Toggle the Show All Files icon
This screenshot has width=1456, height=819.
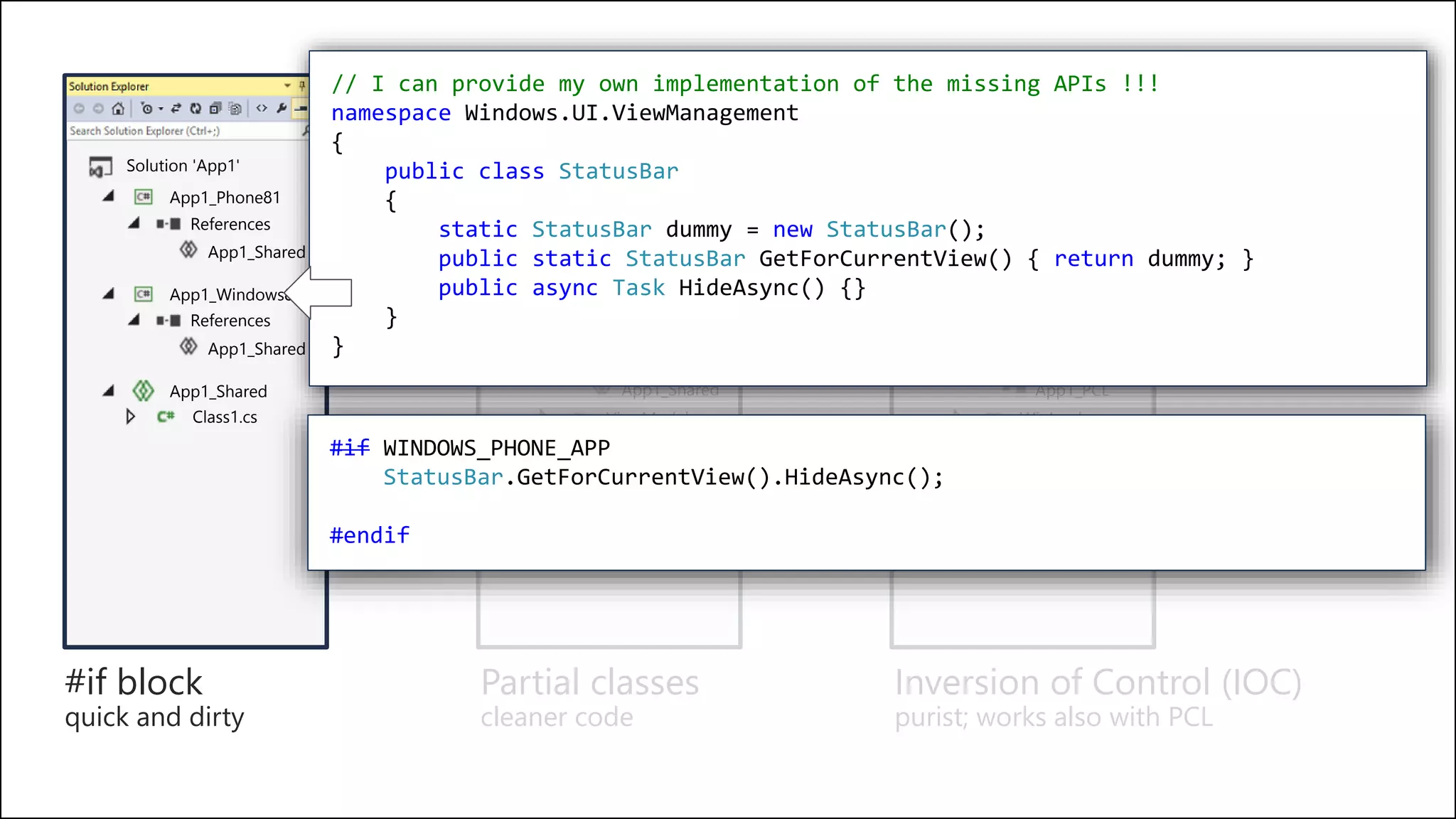[235, 108]
